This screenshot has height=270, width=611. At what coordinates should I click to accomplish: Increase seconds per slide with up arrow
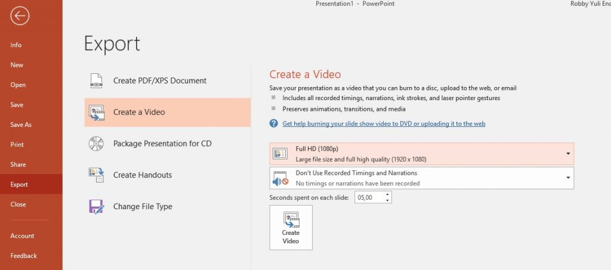tap(387, 194)
